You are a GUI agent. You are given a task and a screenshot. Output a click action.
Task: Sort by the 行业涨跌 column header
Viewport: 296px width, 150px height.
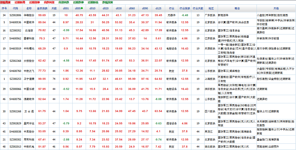tap(185, 8)
